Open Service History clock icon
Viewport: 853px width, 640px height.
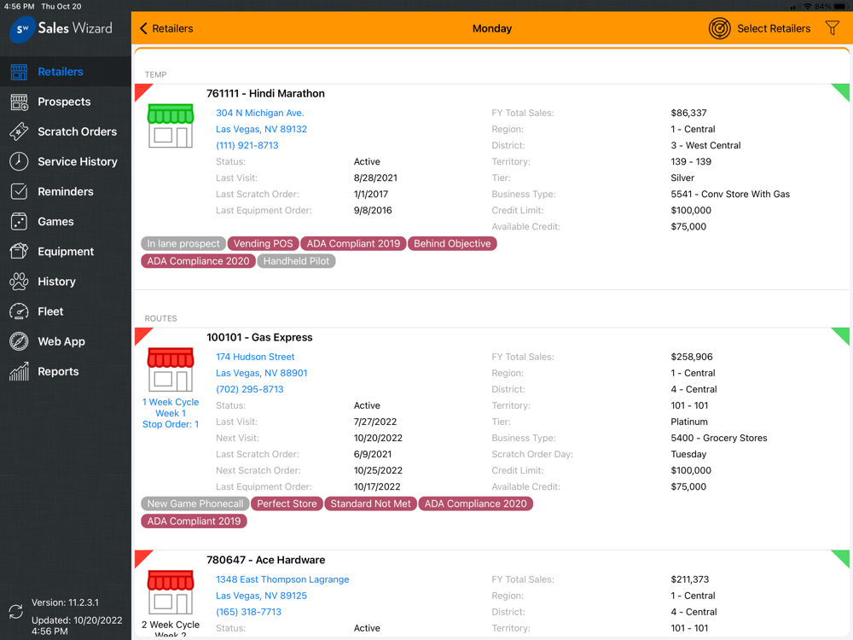pyautogui.click(x=19, y=161)
